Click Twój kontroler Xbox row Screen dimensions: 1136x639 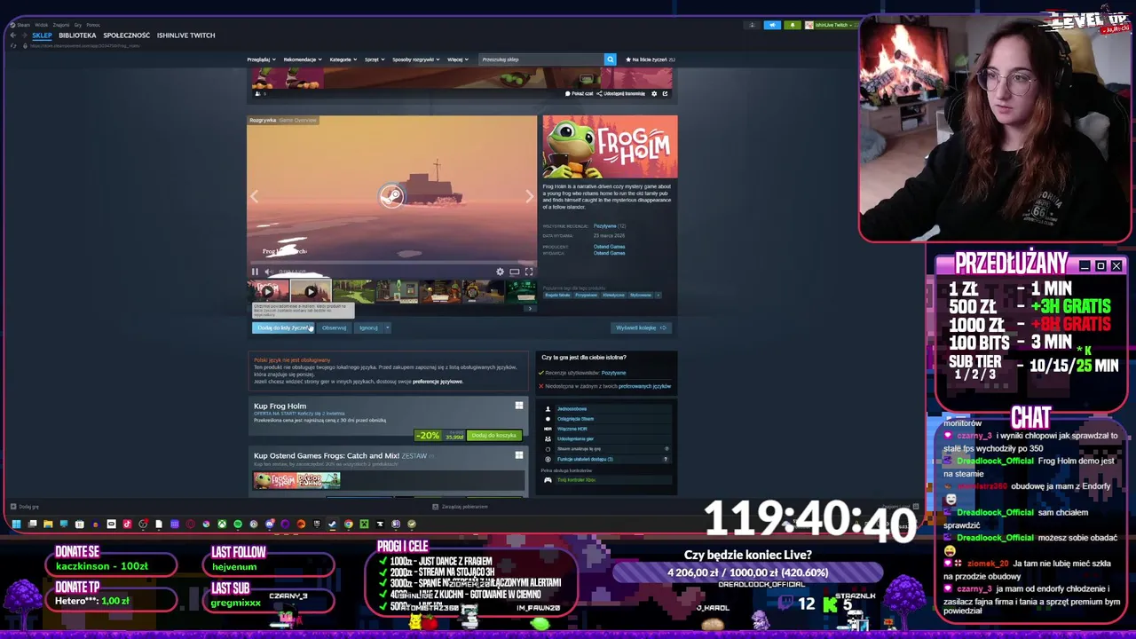[612, 480]
